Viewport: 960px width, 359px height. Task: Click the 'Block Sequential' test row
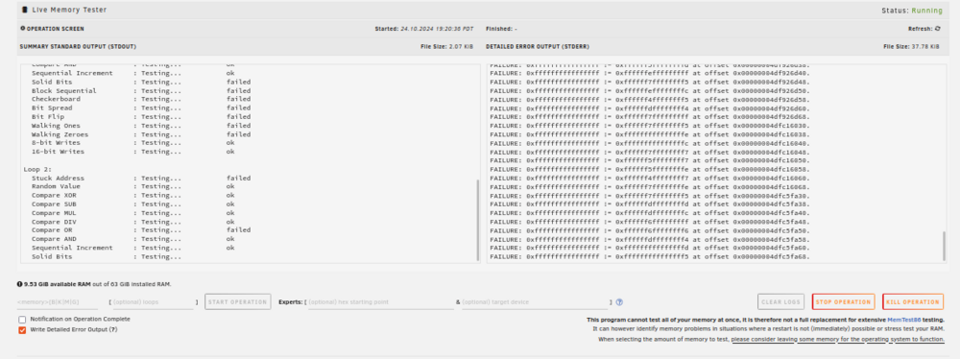click(x=141, y=90)
